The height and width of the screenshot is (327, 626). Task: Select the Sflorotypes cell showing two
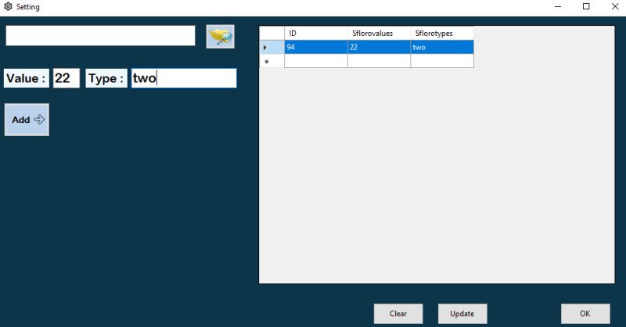(x=442, y=47)
